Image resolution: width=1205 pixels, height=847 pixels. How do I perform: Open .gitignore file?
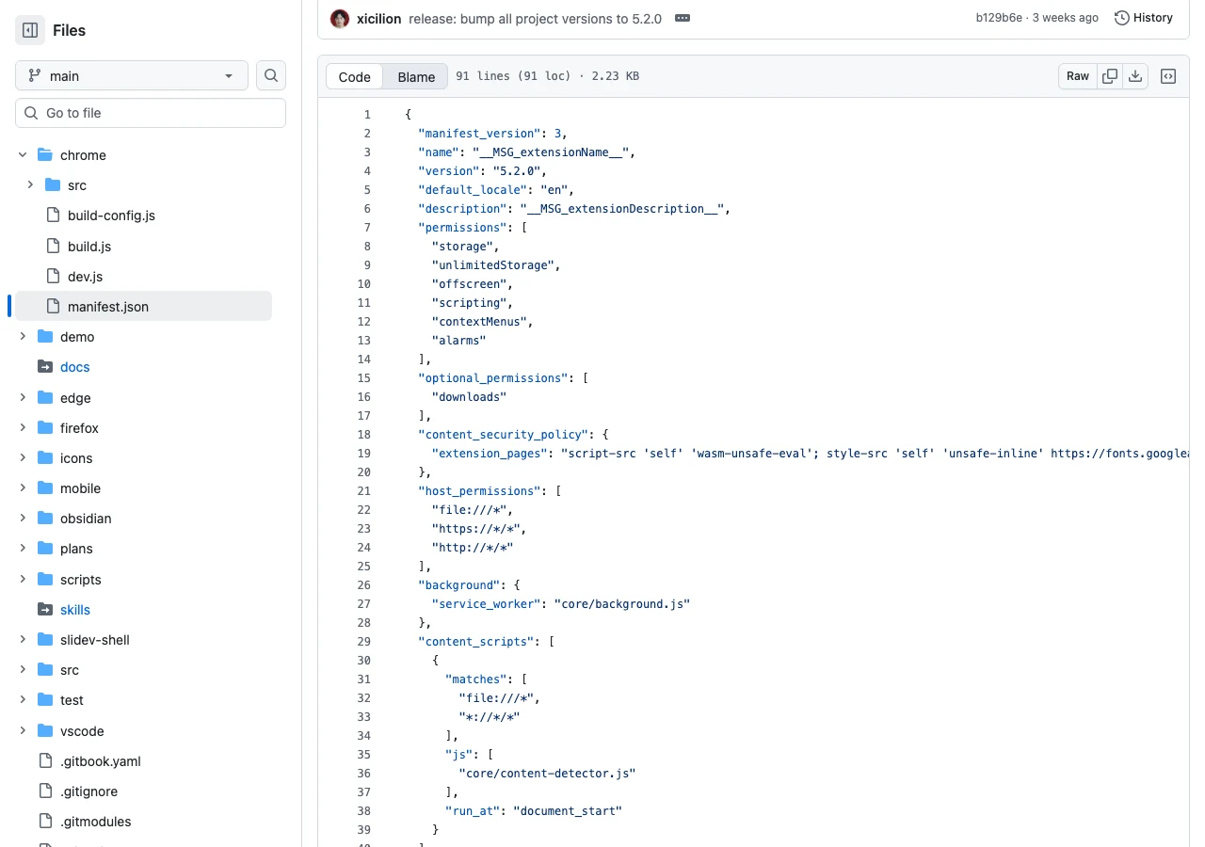(x=89, y=791)
